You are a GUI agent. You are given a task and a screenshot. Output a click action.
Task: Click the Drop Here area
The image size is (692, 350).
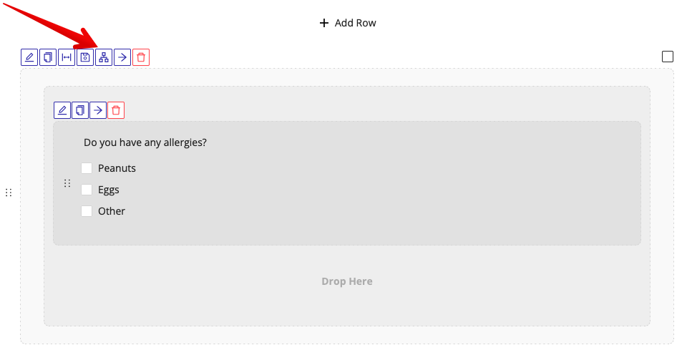pos(347,281)
